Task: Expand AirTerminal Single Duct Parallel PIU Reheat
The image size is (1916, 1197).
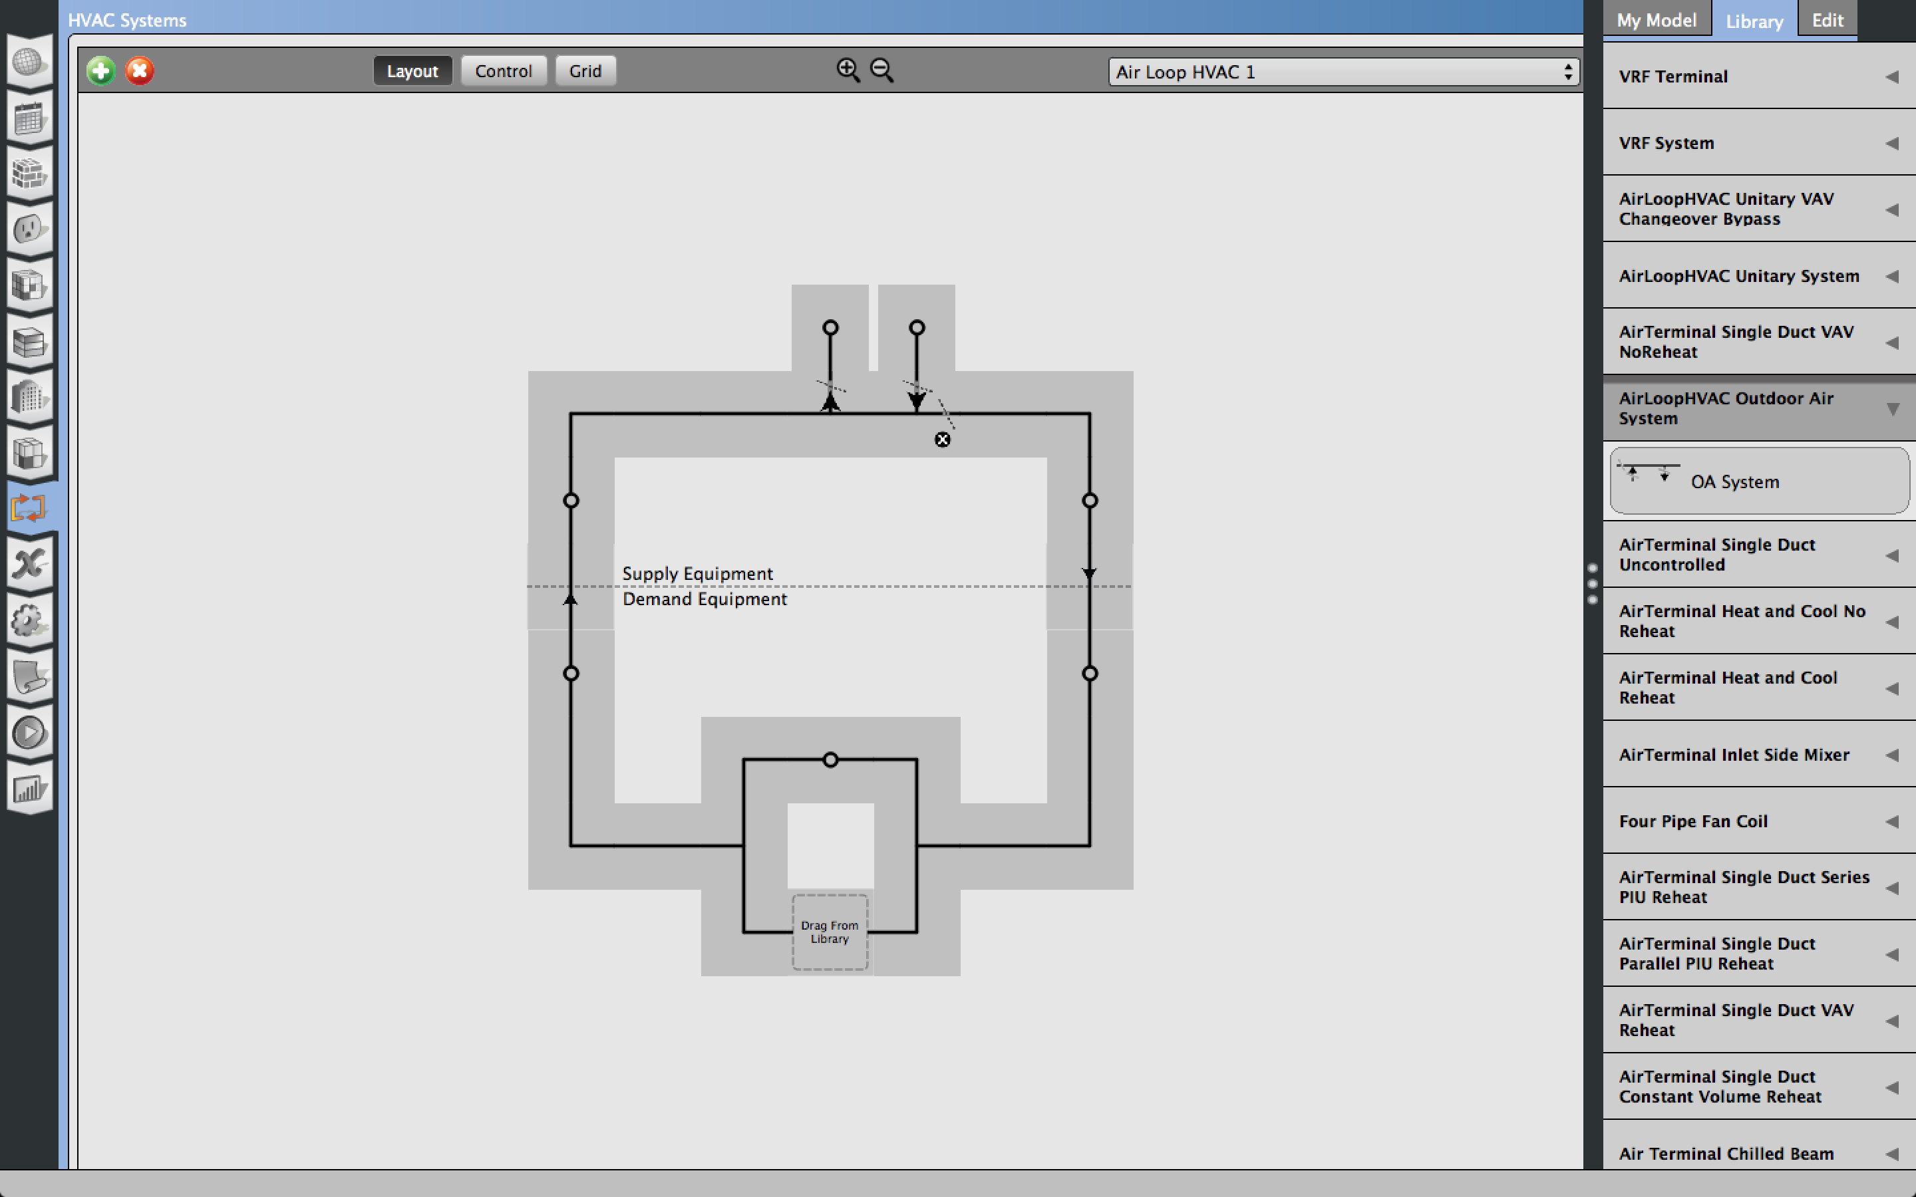Action: coord(1759,954)
